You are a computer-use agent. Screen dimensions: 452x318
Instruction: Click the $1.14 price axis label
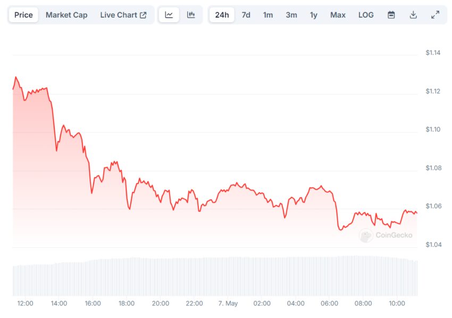[x=433, y=53]
